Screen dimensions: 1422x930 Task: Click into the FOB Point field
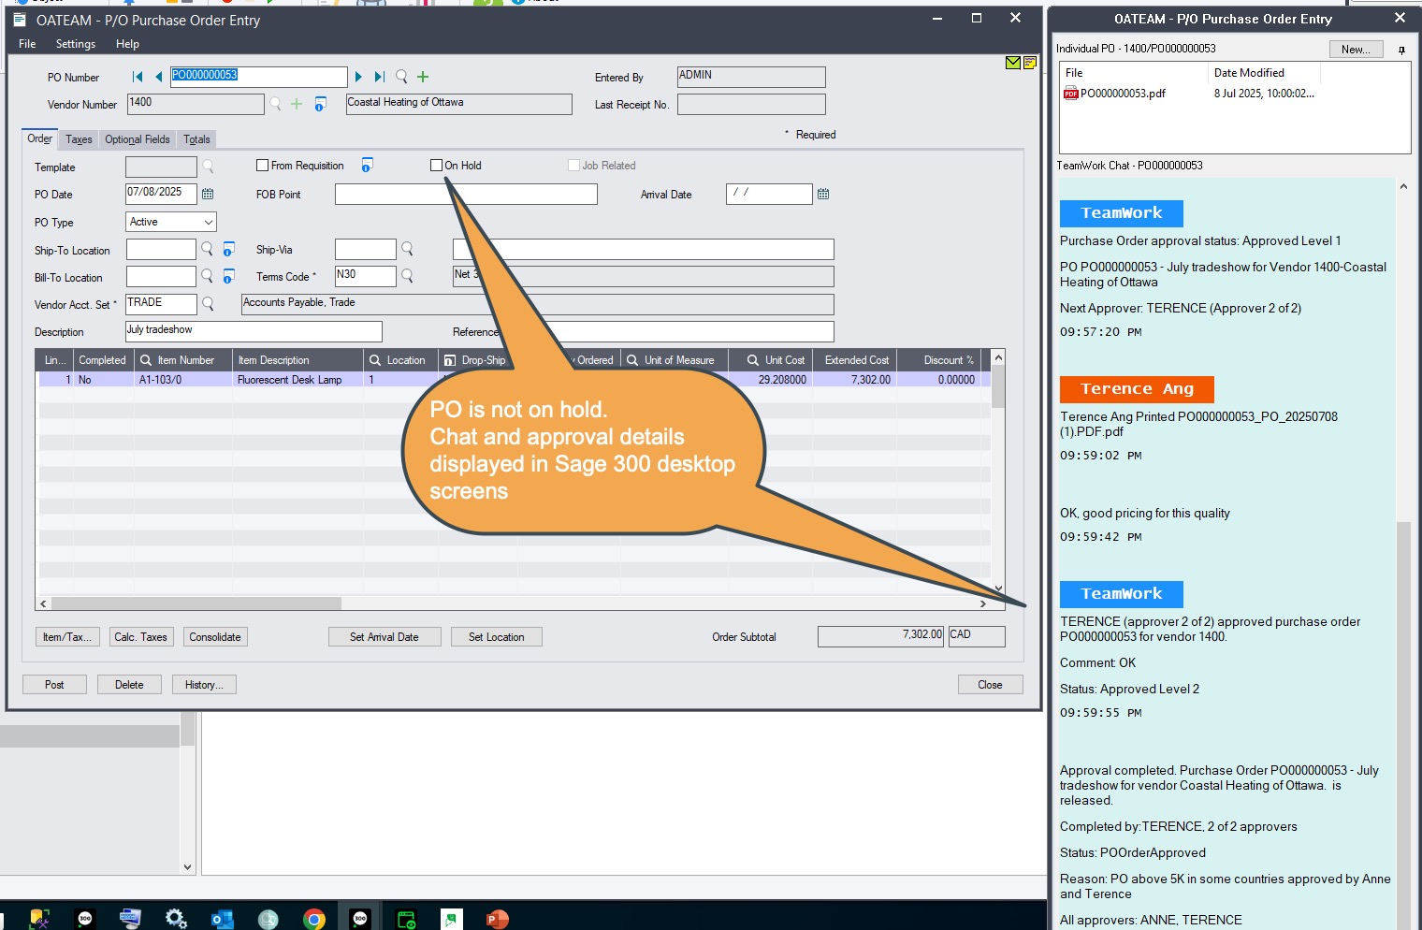pyautogui.click(x=466, y=194)
